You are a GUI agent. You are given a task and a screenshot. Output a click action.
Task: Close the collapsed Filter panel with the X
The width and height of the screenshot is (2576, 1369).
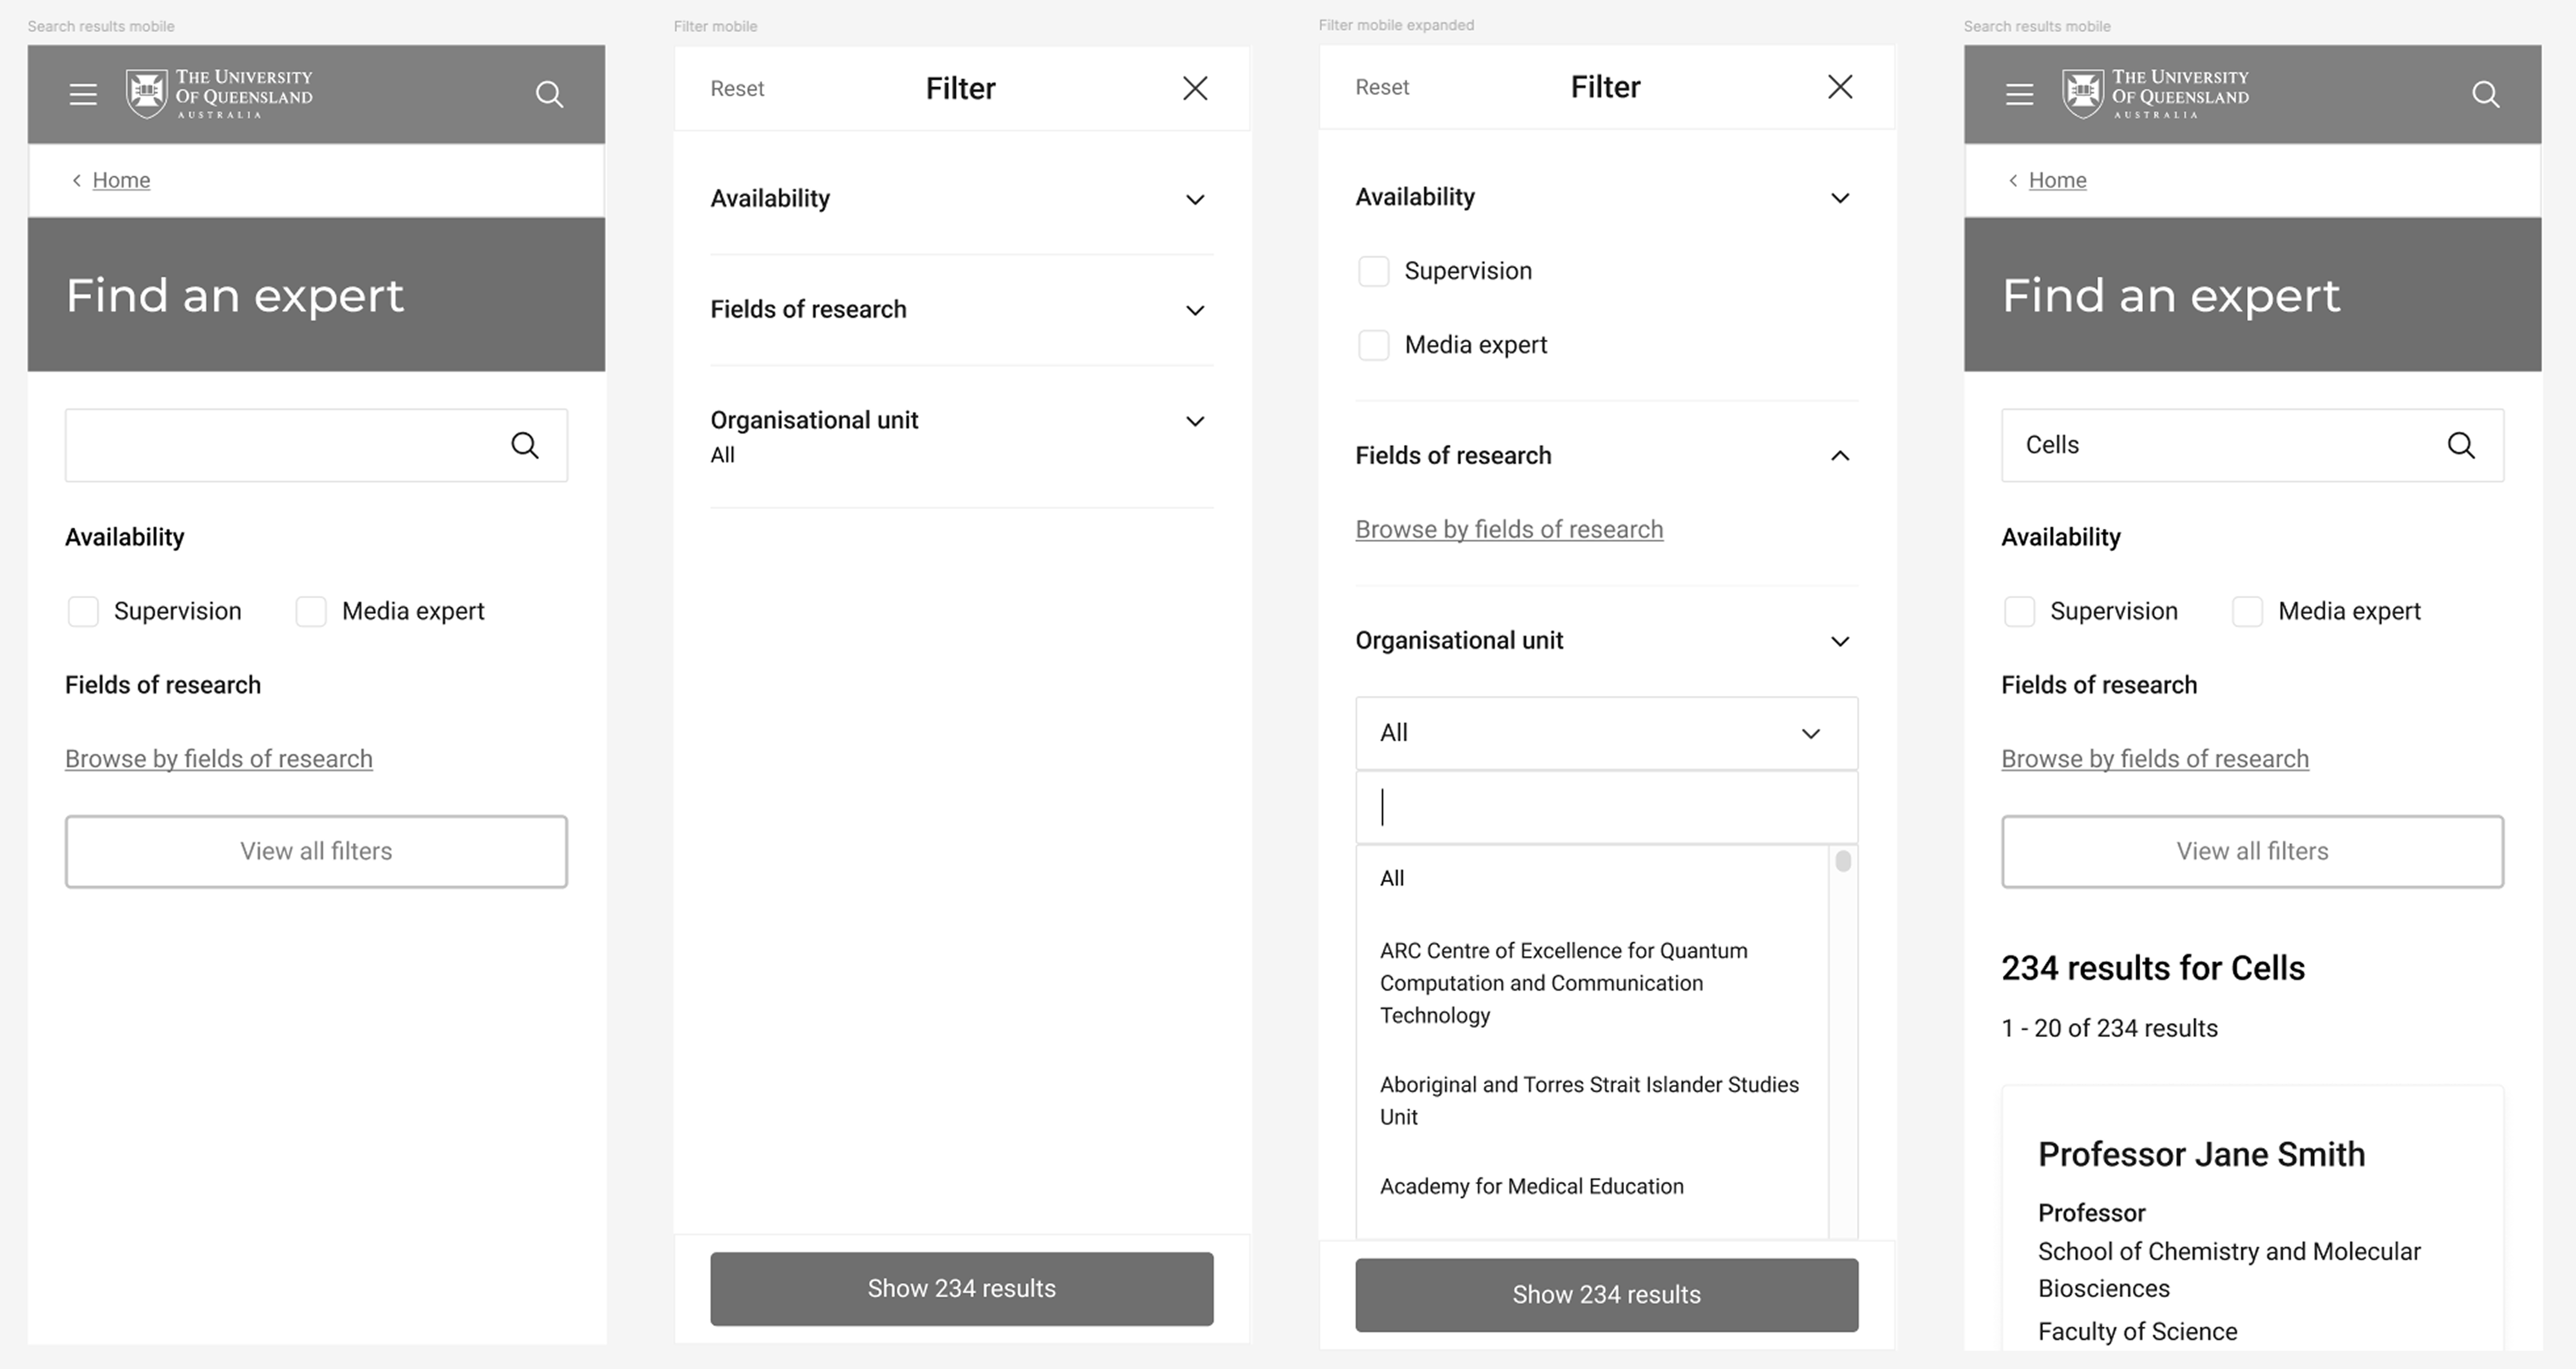pos(1195,88)
